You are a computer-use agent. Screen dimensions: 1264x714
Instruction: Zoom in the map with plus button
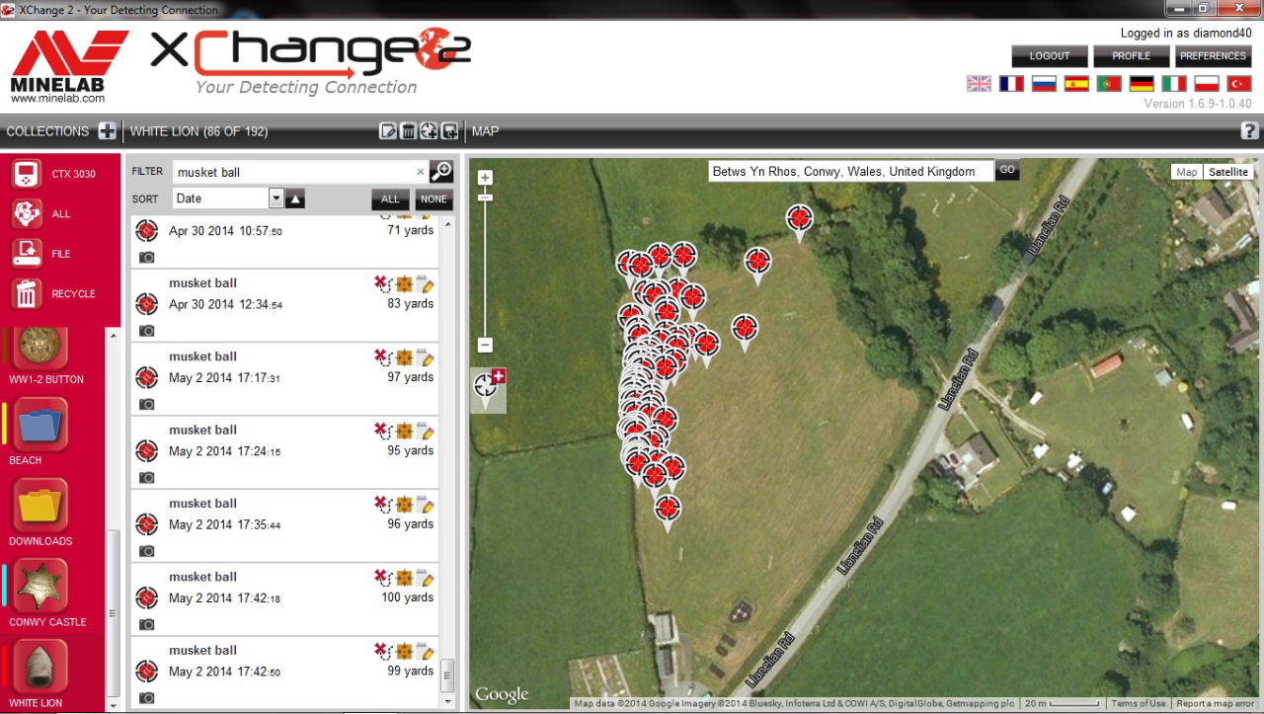click(485, 179)
